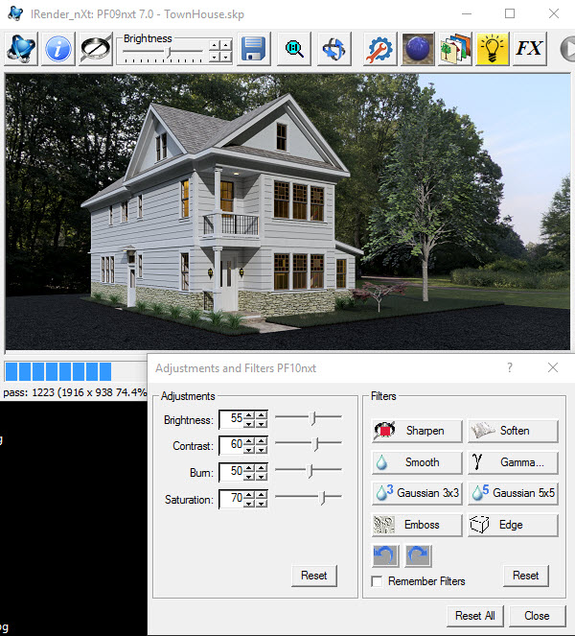Click the help question mark in dialog title
This screenshot has width=575, height=636.
point(509,367)
